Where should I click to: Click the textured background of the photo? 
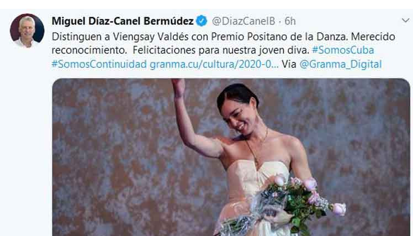110,158
